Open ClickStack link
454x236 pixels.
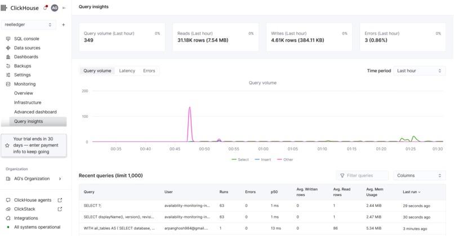(25, 209)
